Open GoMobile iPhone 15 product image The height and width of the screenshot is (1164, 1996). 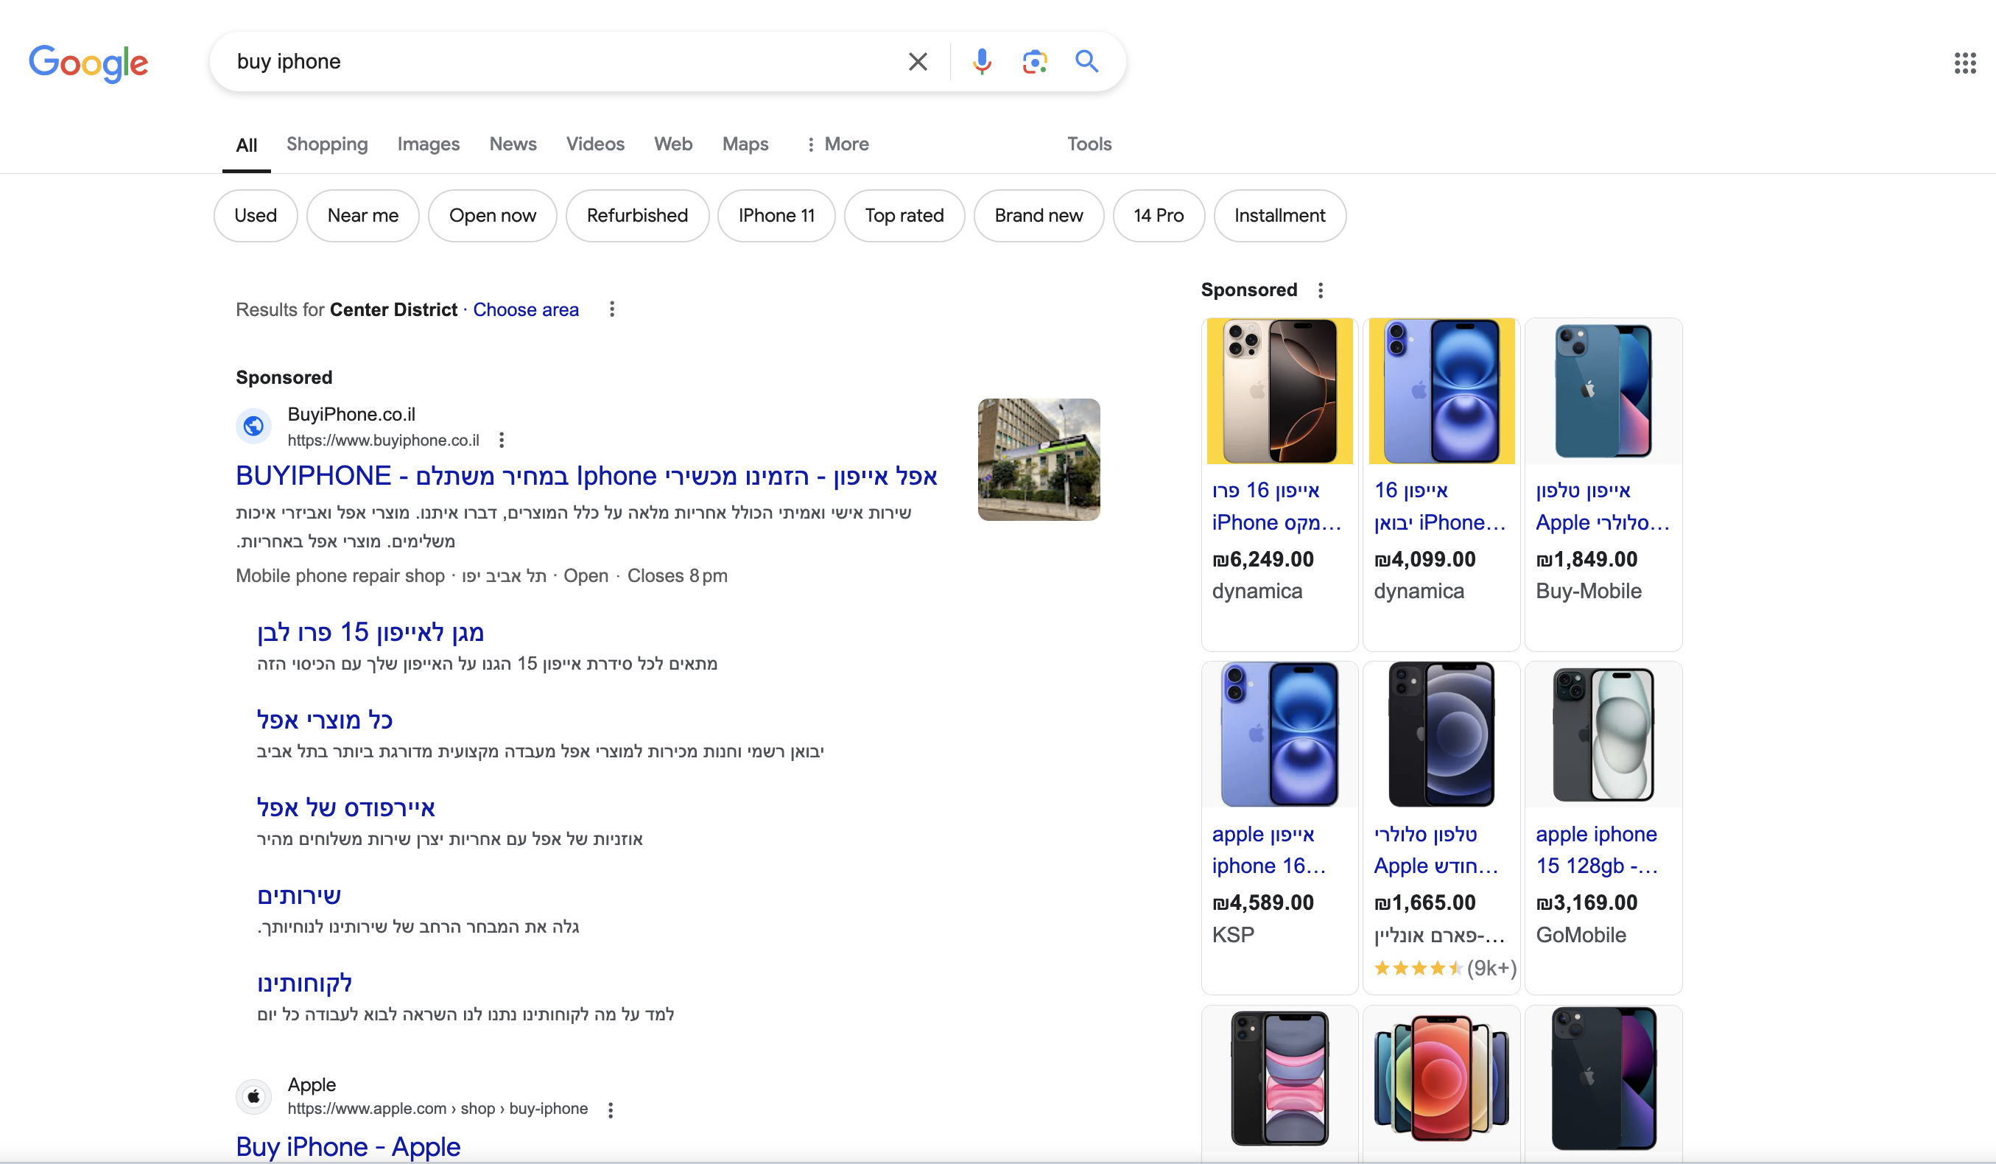tap(1604, 734)
